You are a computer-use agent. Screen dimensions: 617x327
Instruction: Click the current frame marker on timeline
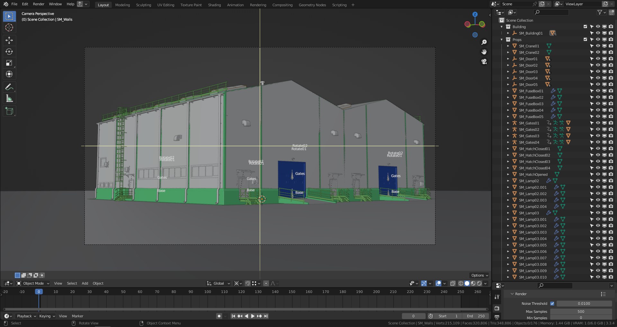point(39,292)
